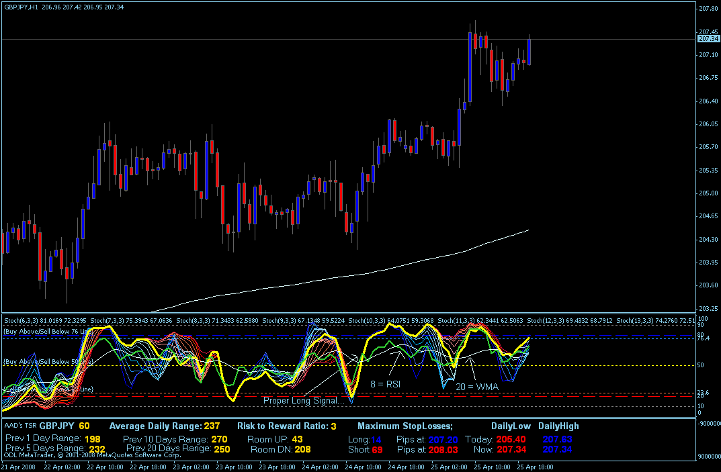The image size is (721, 472).
Task: Click the 'Risk to Reward Ratio: 3' text
Action: [x=286, y=426]
